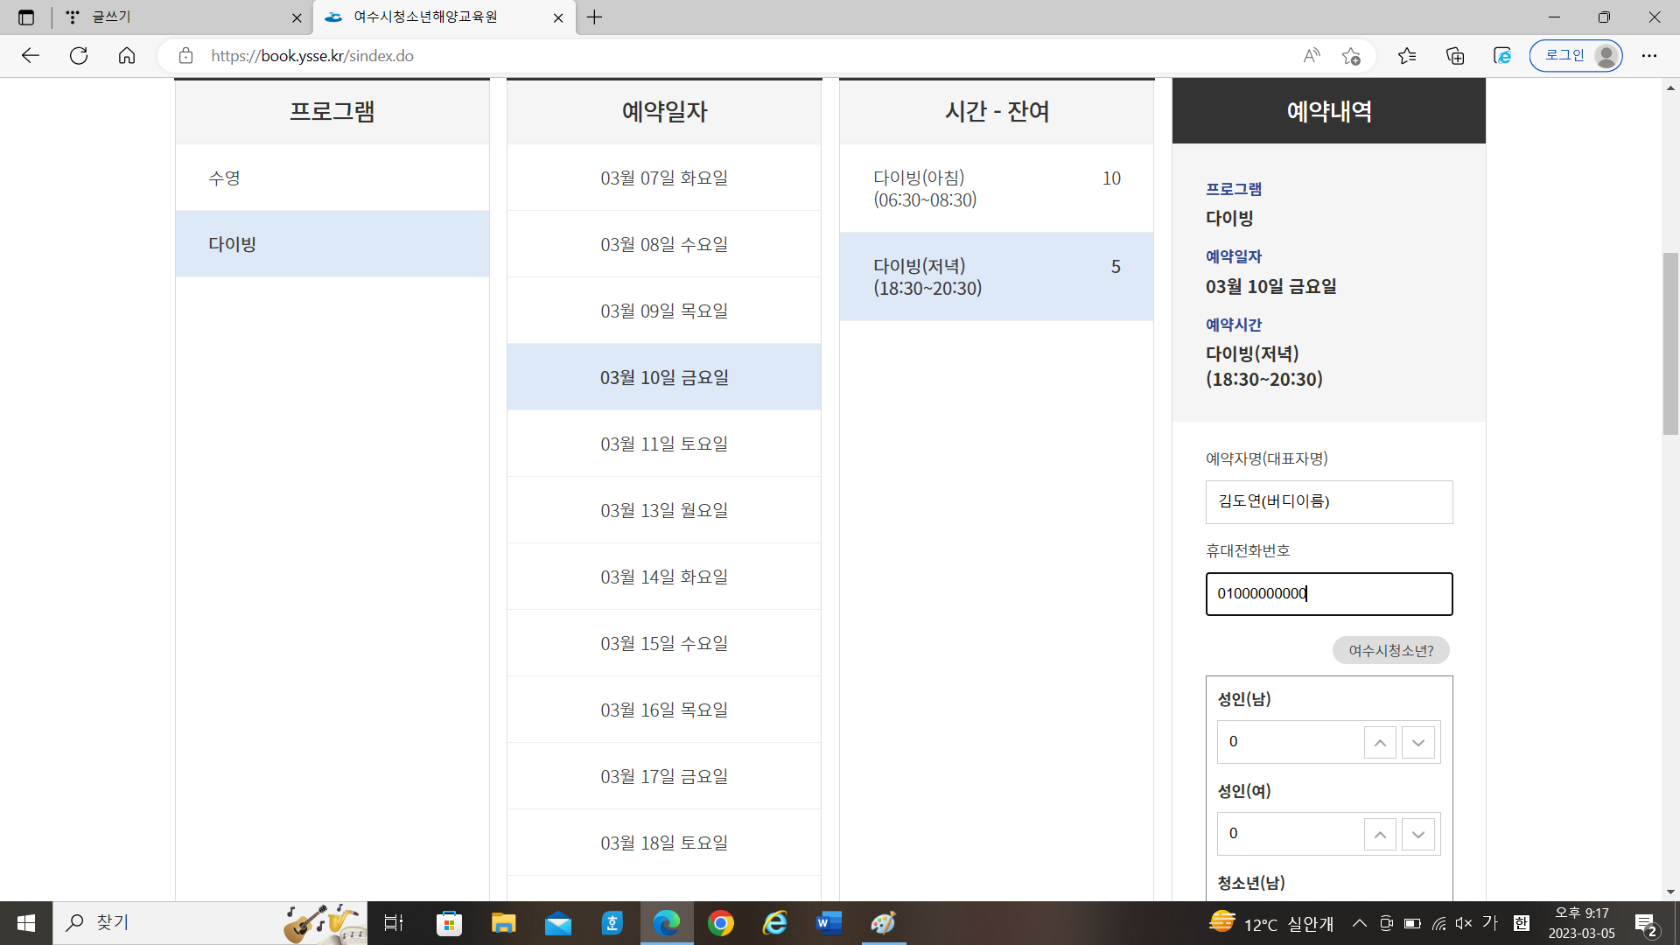Viewport: 1680px width, 945px height.
Task: Open Microsoft Store from the taskbar
Action: click(449, 923)
